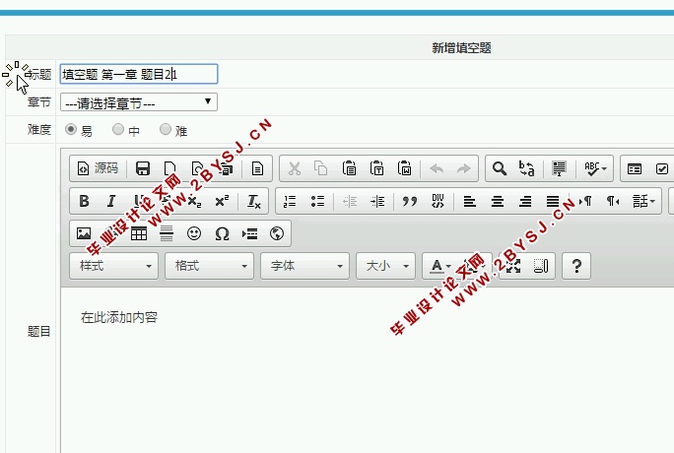Insert a bulleted list
Image resolution: width=674 pixels, height=453 pixels.
tap(317, 201)
